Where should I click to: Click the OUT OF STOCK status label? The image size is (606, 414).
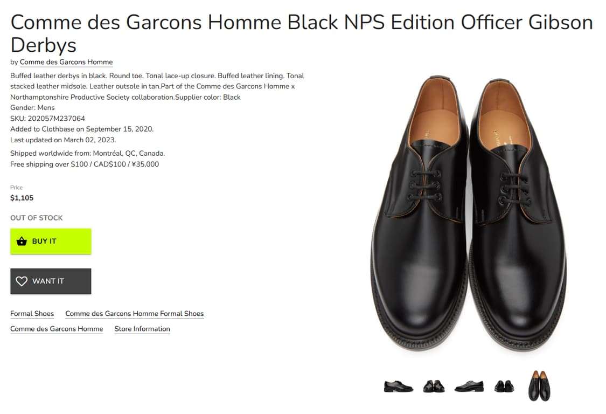(37, 218)
